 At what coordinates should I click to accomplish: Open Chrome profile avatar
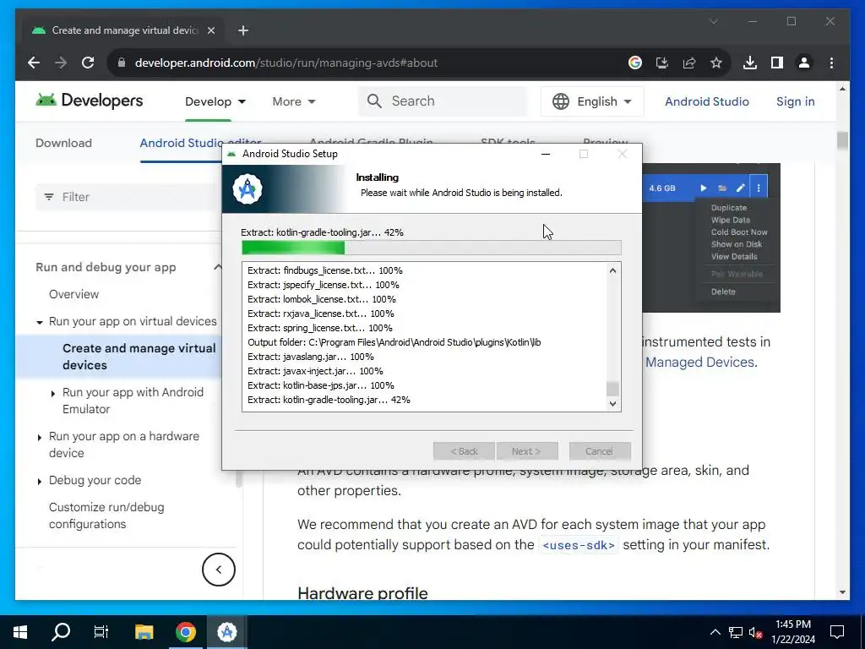point(804,63)
